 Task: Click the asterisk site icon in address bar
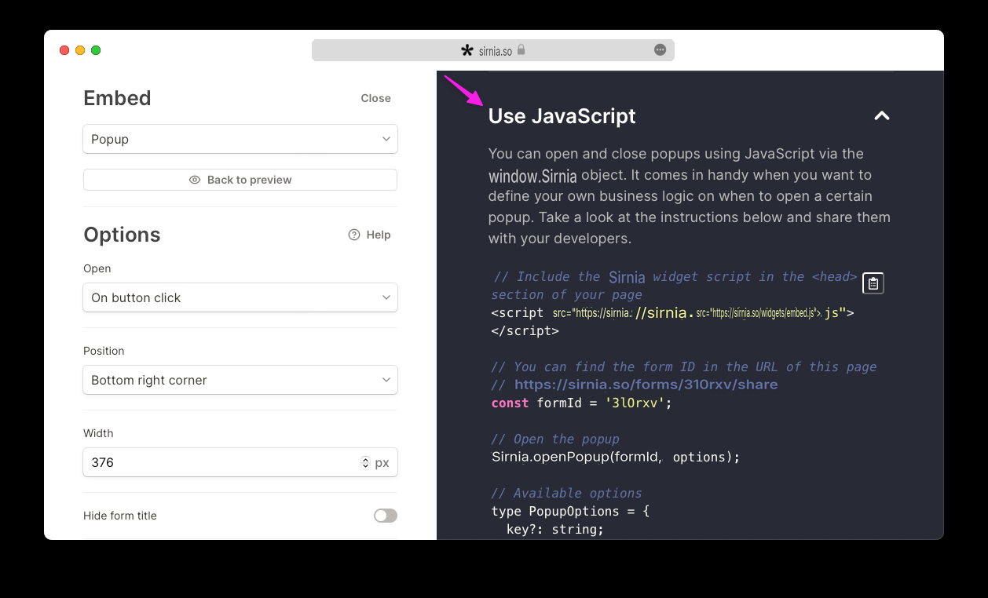click(467, 51)
